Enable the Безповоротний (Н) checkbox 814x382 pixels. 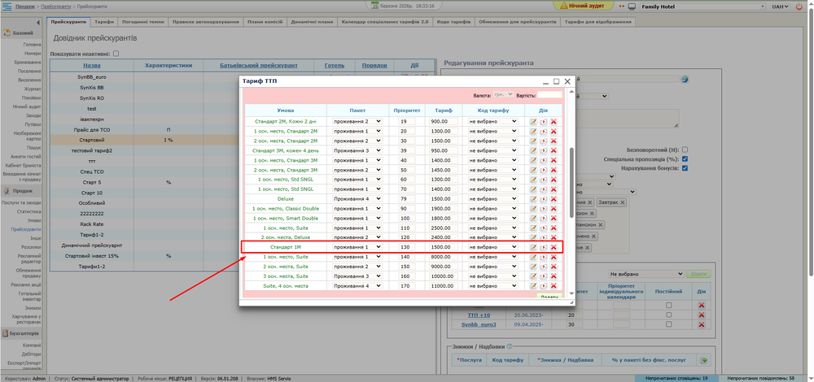point(685,150)
